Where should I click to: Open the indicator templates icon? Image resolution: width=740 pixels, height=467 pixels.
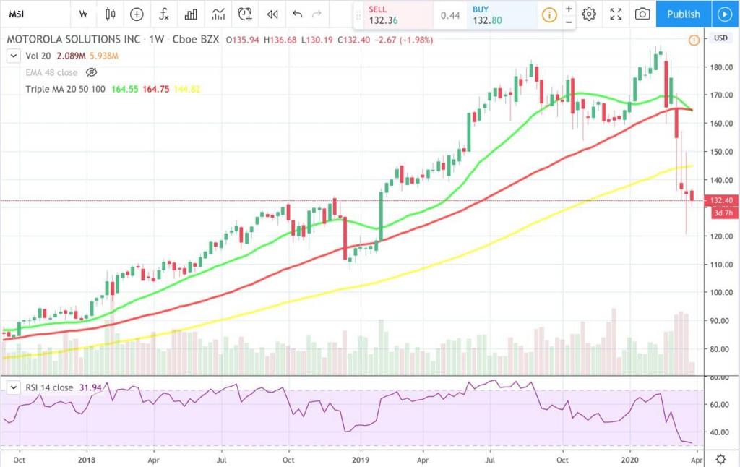[x=218, y=14]
